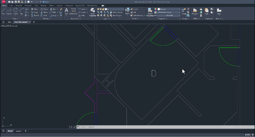This screenshot has height=137, width=255.
Task: Select the Measure utility
Action: [x=195, y=11]
